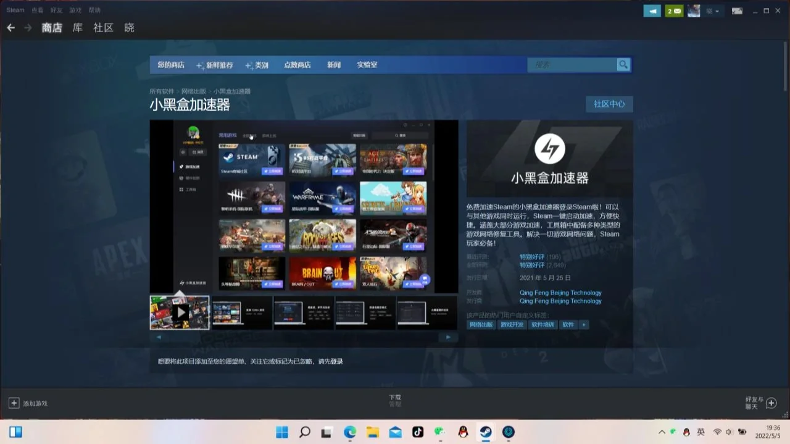This screenshot has height=444, width=790.
Task: Expand the 类别 categories dropdown
Action: (257, 65)
